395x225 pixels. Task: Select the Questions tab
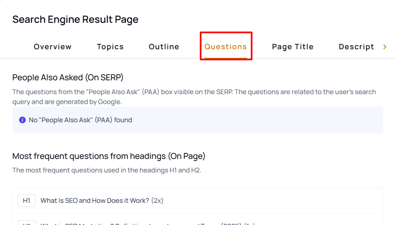point(225,47)
